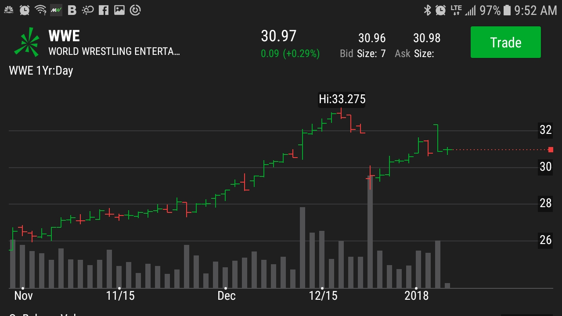
Task: Tap the Facebook notification icon
Action: click(x=104, y=10)
